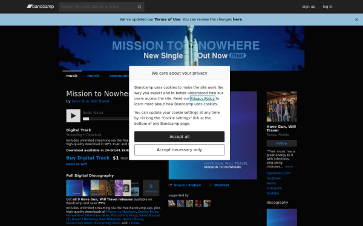Image resolution: width=363 pixels, height=226 pixels.
Task: Open the fifth supporter avatar
Action: click(x=207, y=204)
